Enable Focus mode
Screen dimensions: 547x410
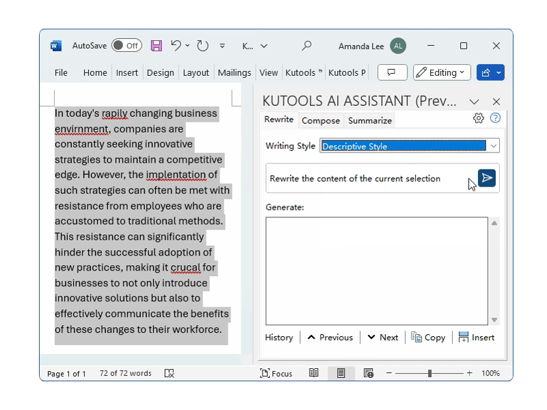pos(276,373)
